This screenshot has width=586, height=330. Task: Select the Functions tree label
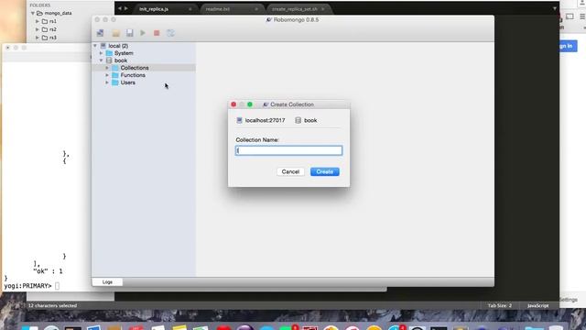click(x=133, y=75)
